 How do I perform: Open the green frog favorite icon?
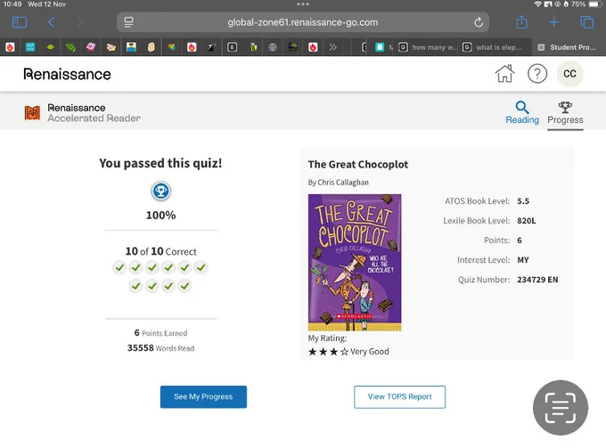tap(50, 47)
